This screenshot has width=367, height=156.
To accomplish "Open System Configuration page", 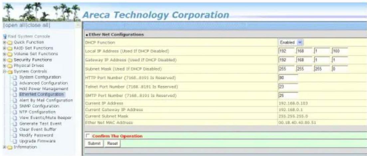I will (x=40, y=77).
